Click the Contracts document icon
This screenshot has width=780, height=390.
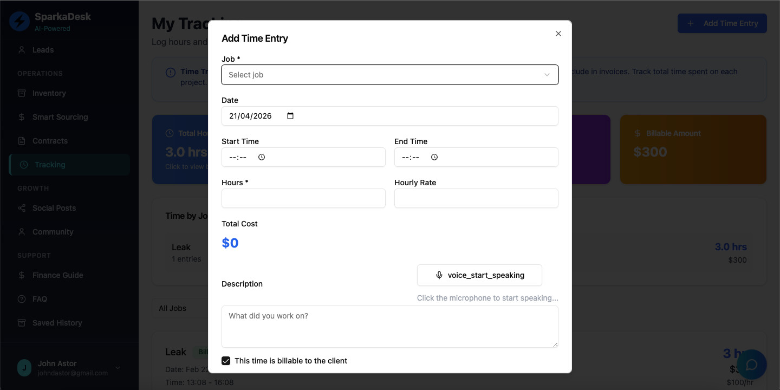click(x=22, y=141)
